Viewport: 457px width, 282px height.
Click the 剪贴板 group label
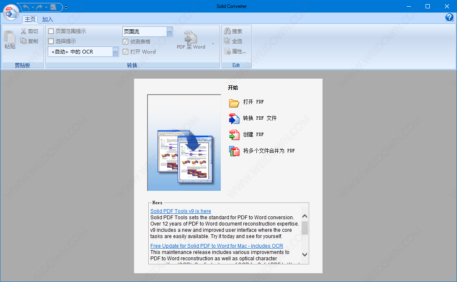(x=23, y=65)
